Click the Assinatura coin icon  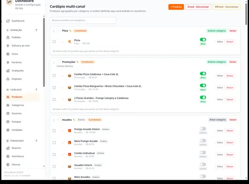coord(8,156)
